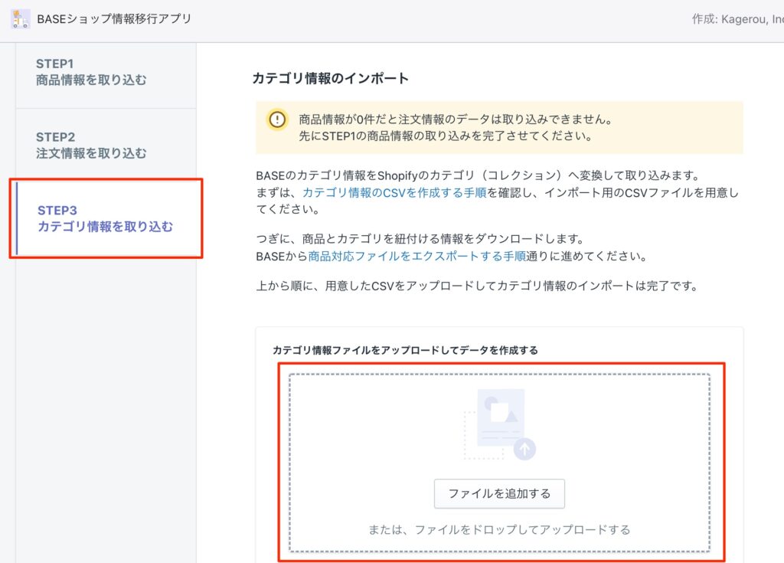This screenshot has height=563, width=784.
Task: Open カテゴリ情報のCSVを作成する手順 link
Action: (394, 193)
